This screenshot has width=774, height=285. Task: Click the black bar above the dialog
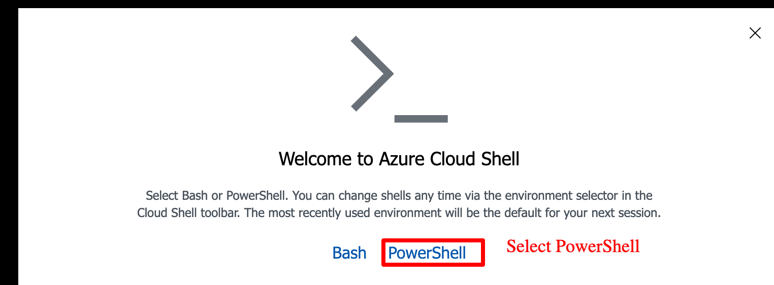tap(386, 4)
